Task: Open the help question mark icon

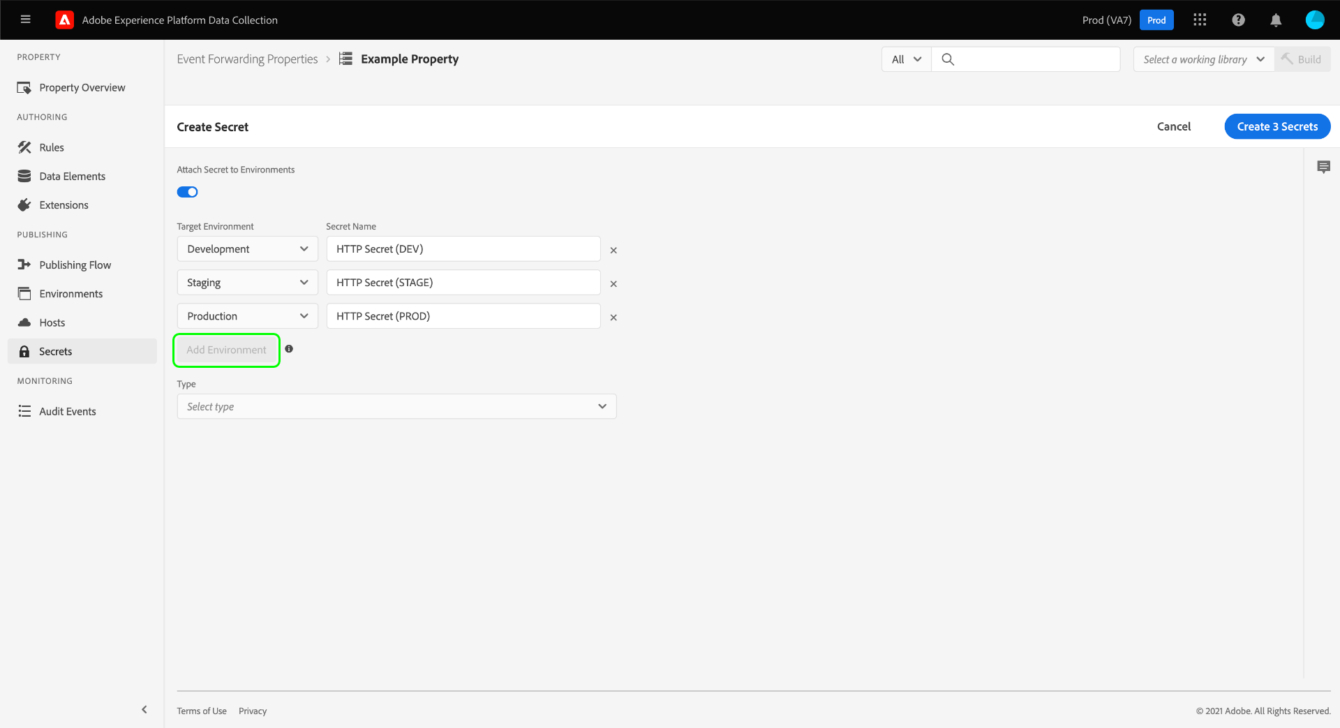Action: [x=1238, y=20]
